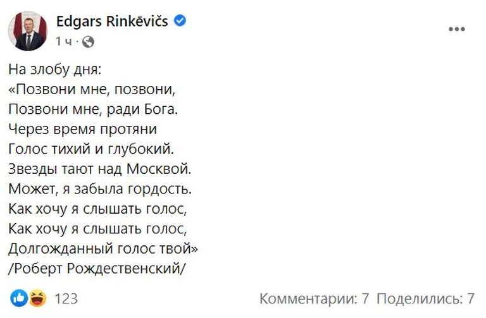Screen dimensions: 486x318
Task: Open the '1 ч' post timestamp
Action: [x=63, y=41]
